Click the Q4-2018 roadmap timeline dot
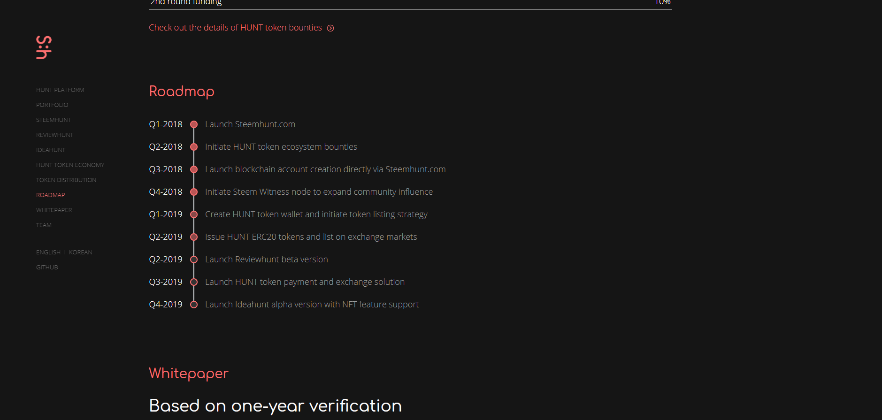Screen dimensions: 882x420 pyautogui.click(x=194, y=192)
